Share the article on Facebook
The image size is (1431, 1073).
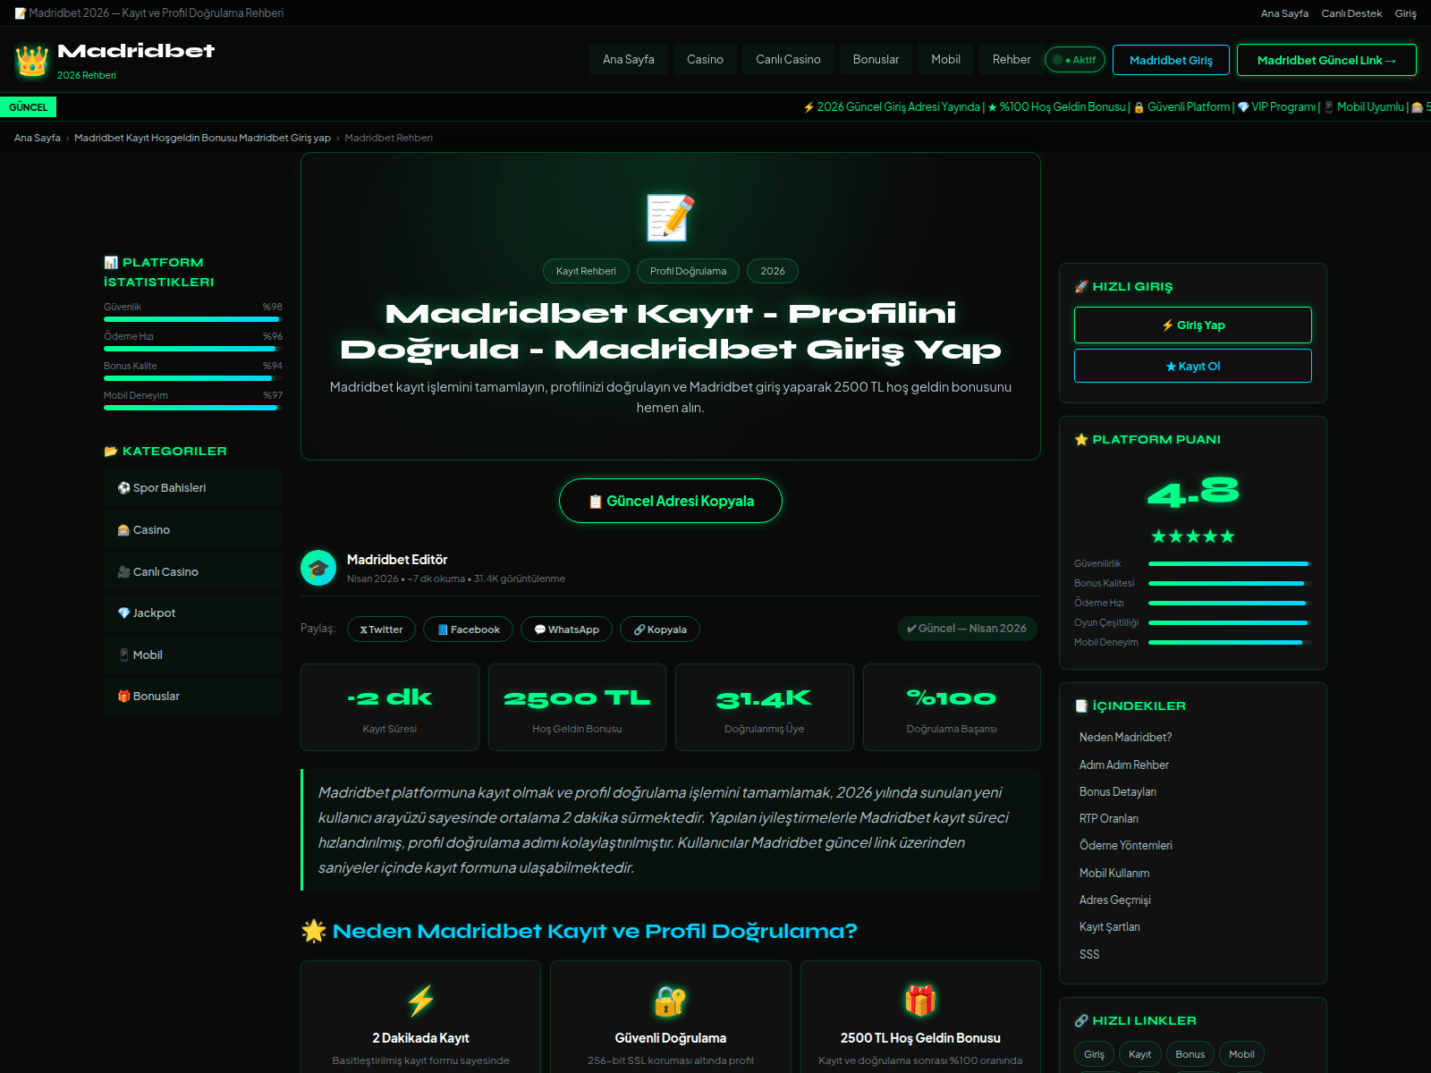click(x=468, y=629)
